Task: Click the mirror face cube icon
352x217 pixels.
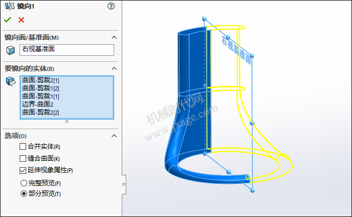Action: pos(11,50)
